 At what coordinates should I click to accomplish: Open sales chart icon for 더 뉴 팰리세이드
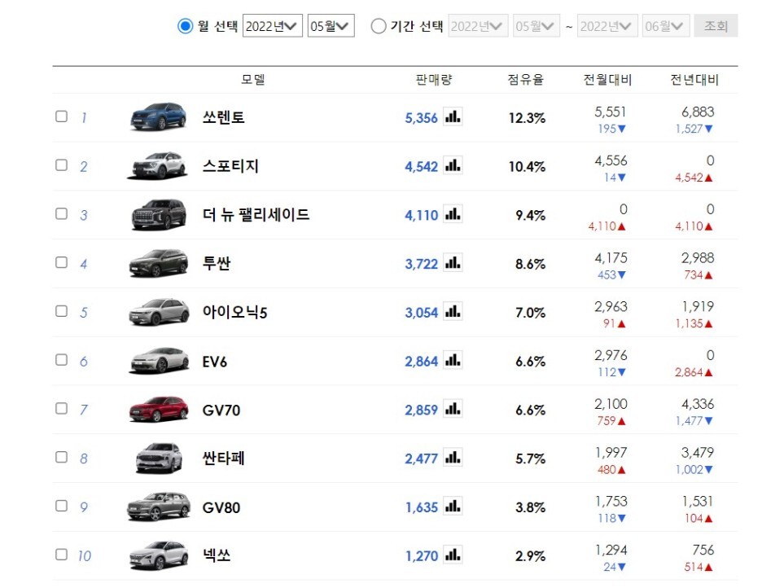click(x=453, y=214)
